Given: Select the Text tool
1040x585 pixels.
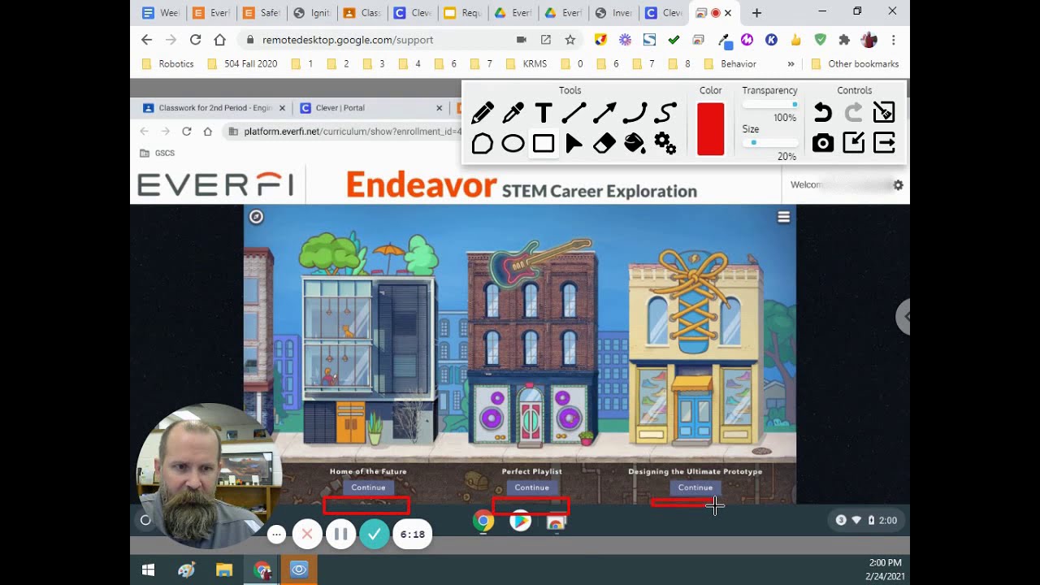Looking at the screenshot, I should [x=544, y=112].
